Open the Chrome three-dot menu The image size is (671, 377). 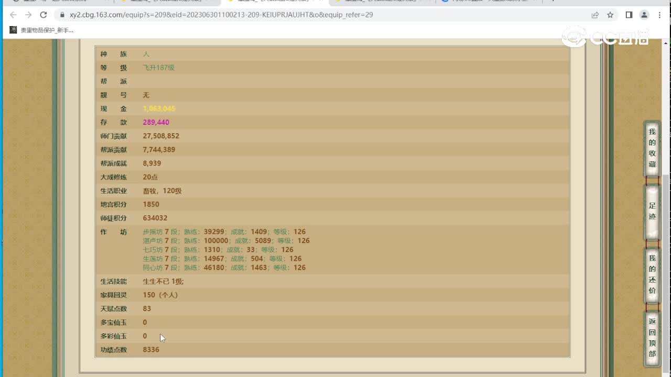point(659,15)
